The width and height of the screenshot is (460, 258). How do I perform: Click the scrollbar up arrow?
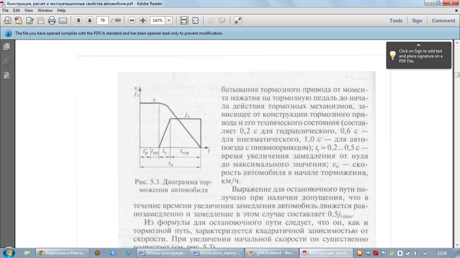(x=457, y=43)
